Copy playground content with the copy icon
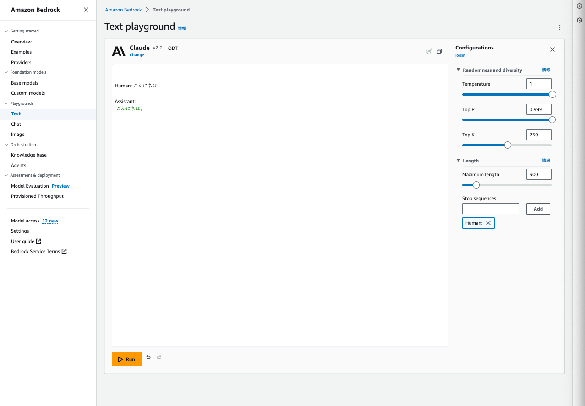The image size is (585, 406). (x=439, y=51)
